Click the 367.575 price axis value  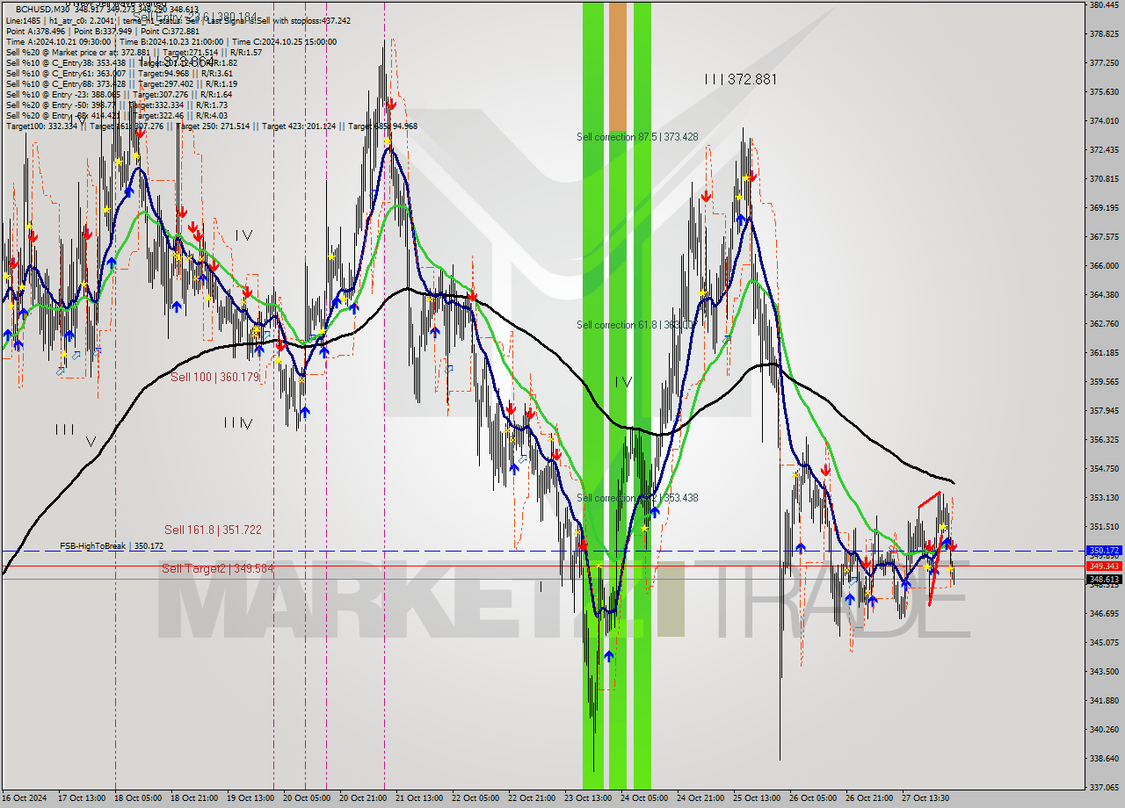[1104, 236]
